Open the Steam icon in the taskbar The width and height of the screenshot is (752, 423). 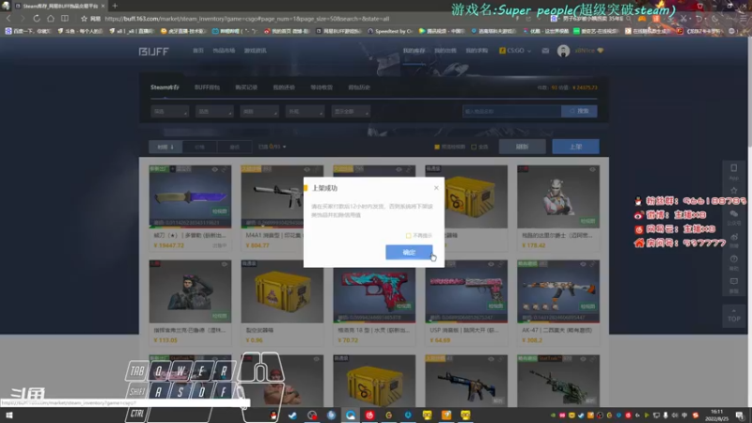(292, 415)
